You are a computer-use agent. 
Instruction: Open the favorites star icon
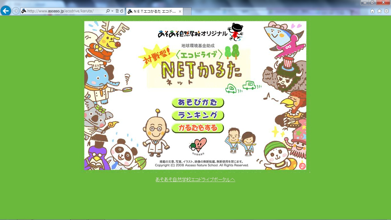(379, 11)
